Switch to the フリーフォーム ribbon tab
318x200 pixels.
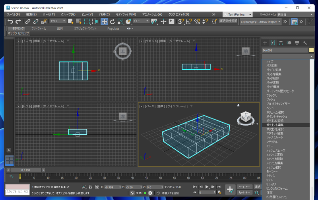(39, 29)
